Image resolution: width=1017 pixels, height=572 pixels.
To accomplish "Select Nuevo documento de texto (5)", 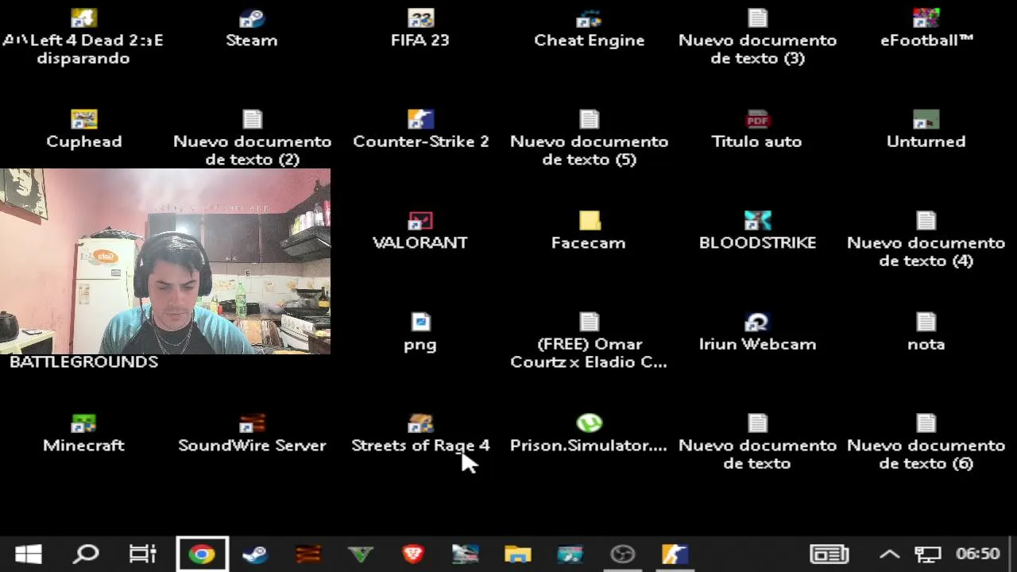I will point(589,139).
